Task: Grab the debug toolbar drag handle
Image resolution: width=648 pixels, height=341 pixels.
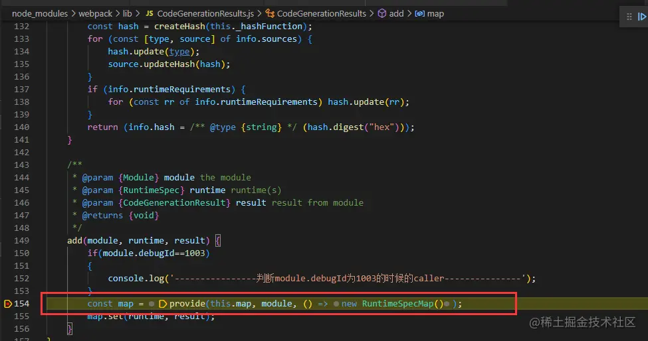Action: [629, 17]
